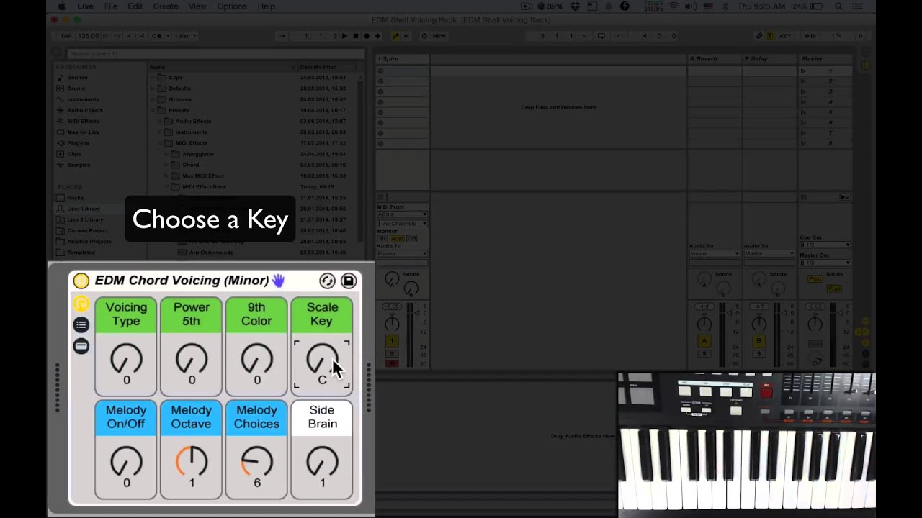Select Sounds in the browser categories
922x518 pixels.
[x=77, y=78]
